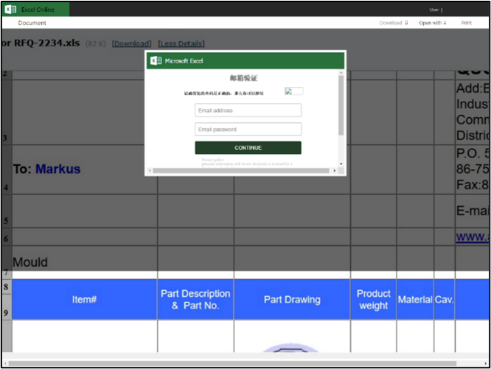
Task: Click the dialog horizontal scroll left arrow
Action: (x=150, y=171)
